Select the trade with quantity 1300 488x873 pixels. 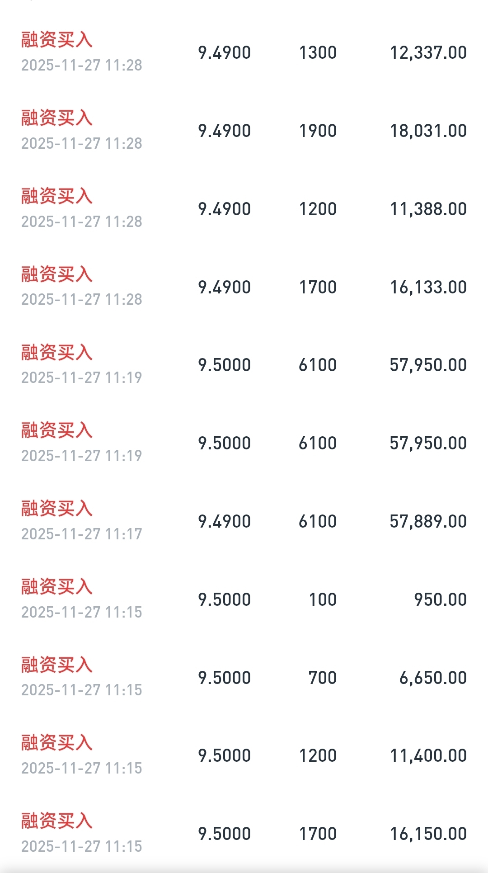[x=318, y=53]
